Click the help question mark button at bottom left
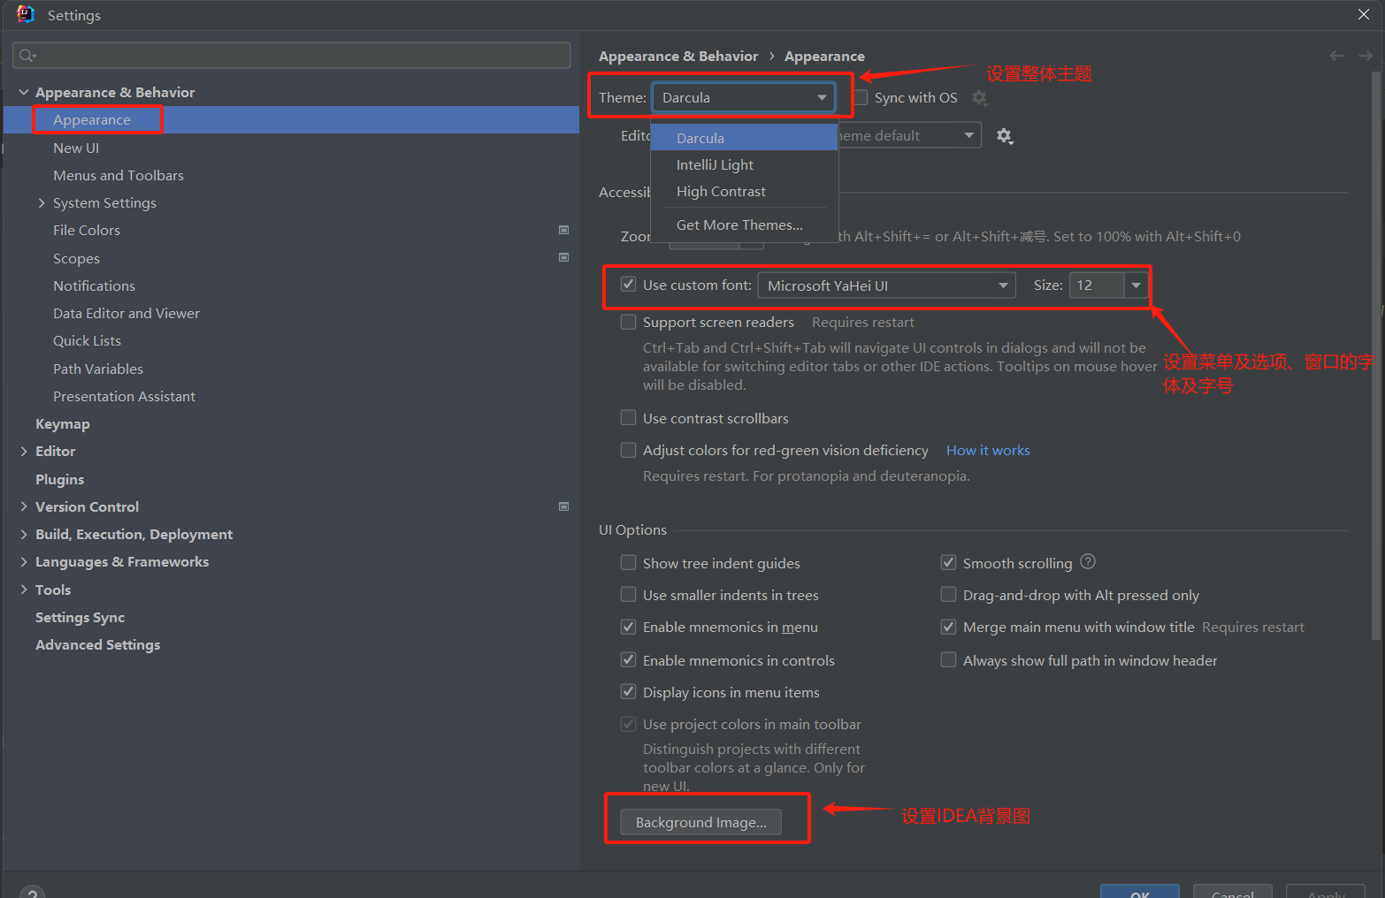Image resolution: width=1385 pixels, height=898 pixels. 32,892
